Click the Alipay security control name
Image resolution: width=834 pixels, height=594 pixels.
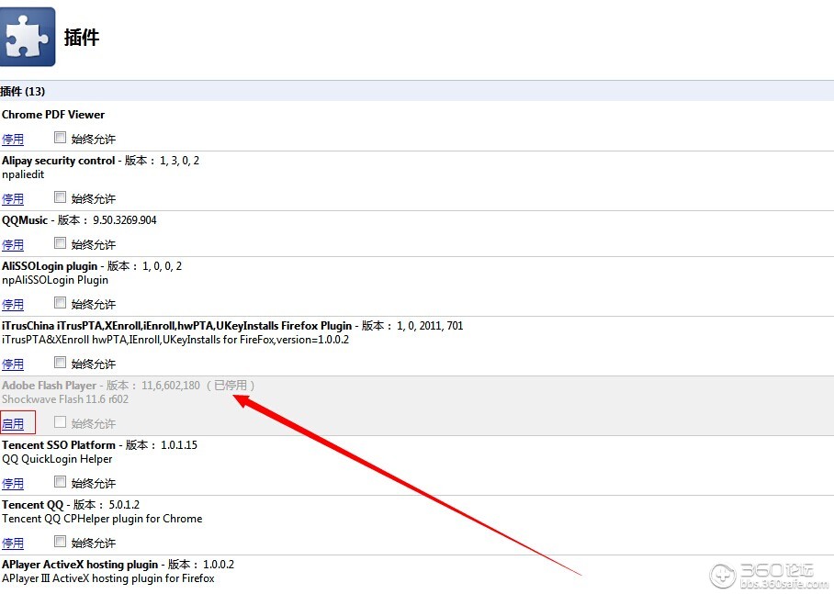pyautogui.click(x=59, y=161)
